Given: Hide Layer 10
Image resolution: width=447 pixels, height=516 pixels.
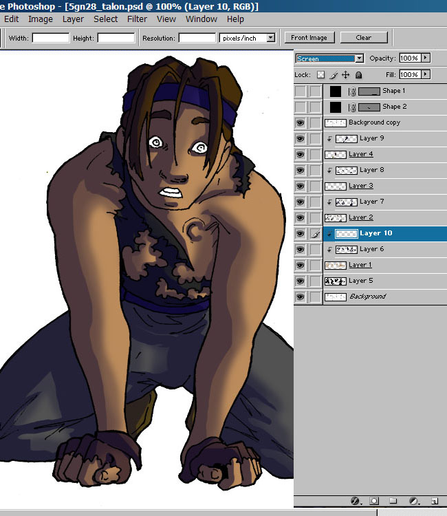Looking at the screenshot, I should [300, 234].
